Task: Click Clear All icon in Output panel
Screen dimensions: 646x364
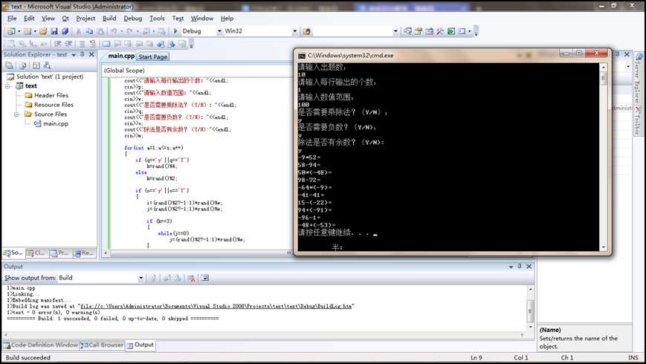Action: (x=191, y=279)
